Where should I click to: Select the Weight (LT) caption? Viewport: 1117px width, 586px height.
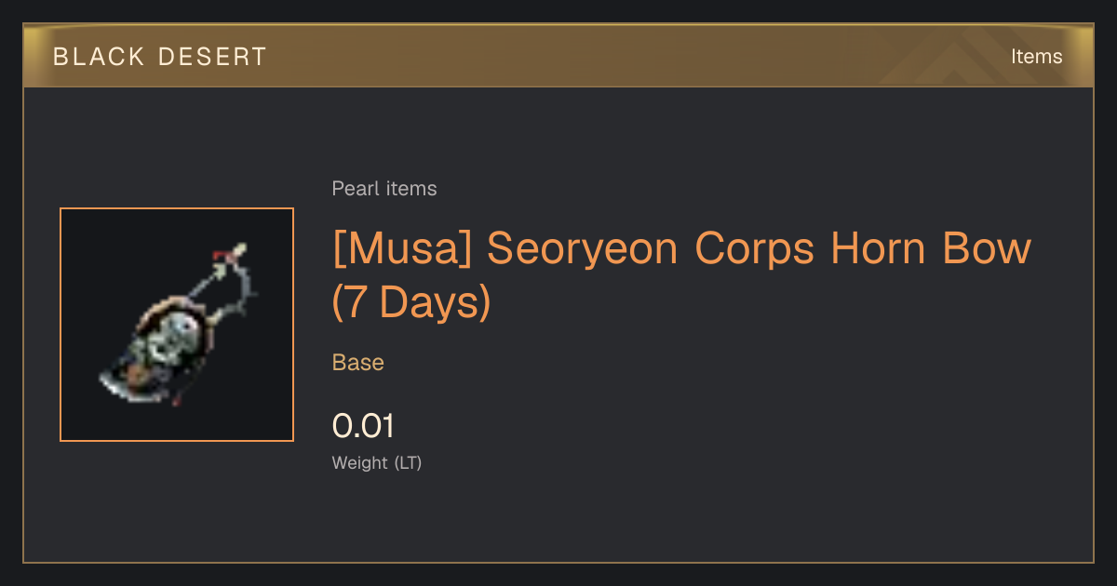[377, 462]
